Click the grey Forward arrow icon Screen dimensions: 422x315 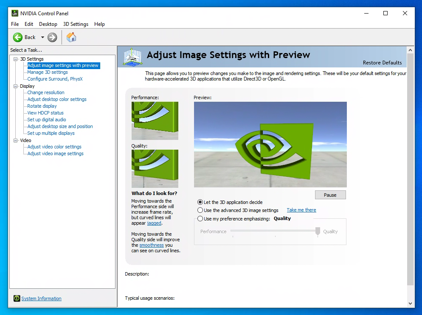[52, 37]
